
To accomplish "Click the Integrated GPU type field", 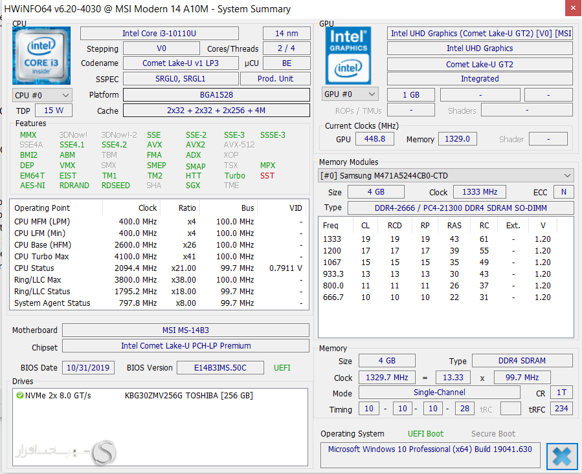I will [x=480, y=79].
